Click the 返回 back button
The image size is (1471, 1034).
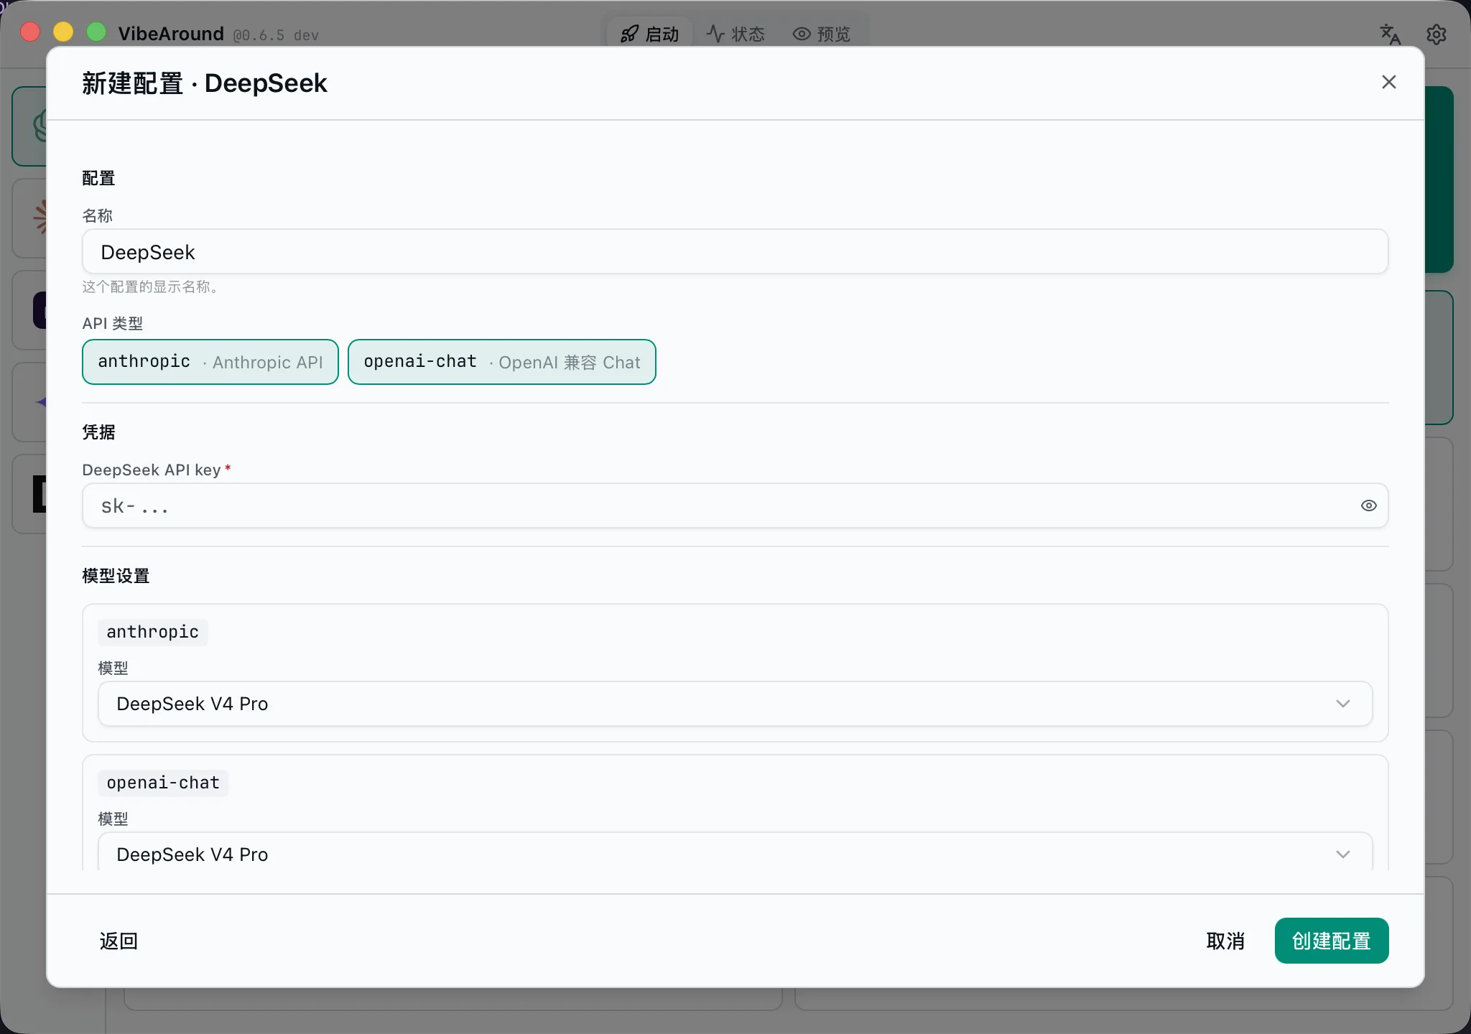tap(119, 941)
